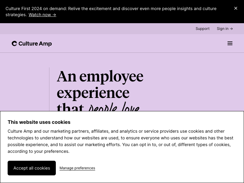Go to Sign in
Screen dimensions: 244x183
tap(225, 29)
